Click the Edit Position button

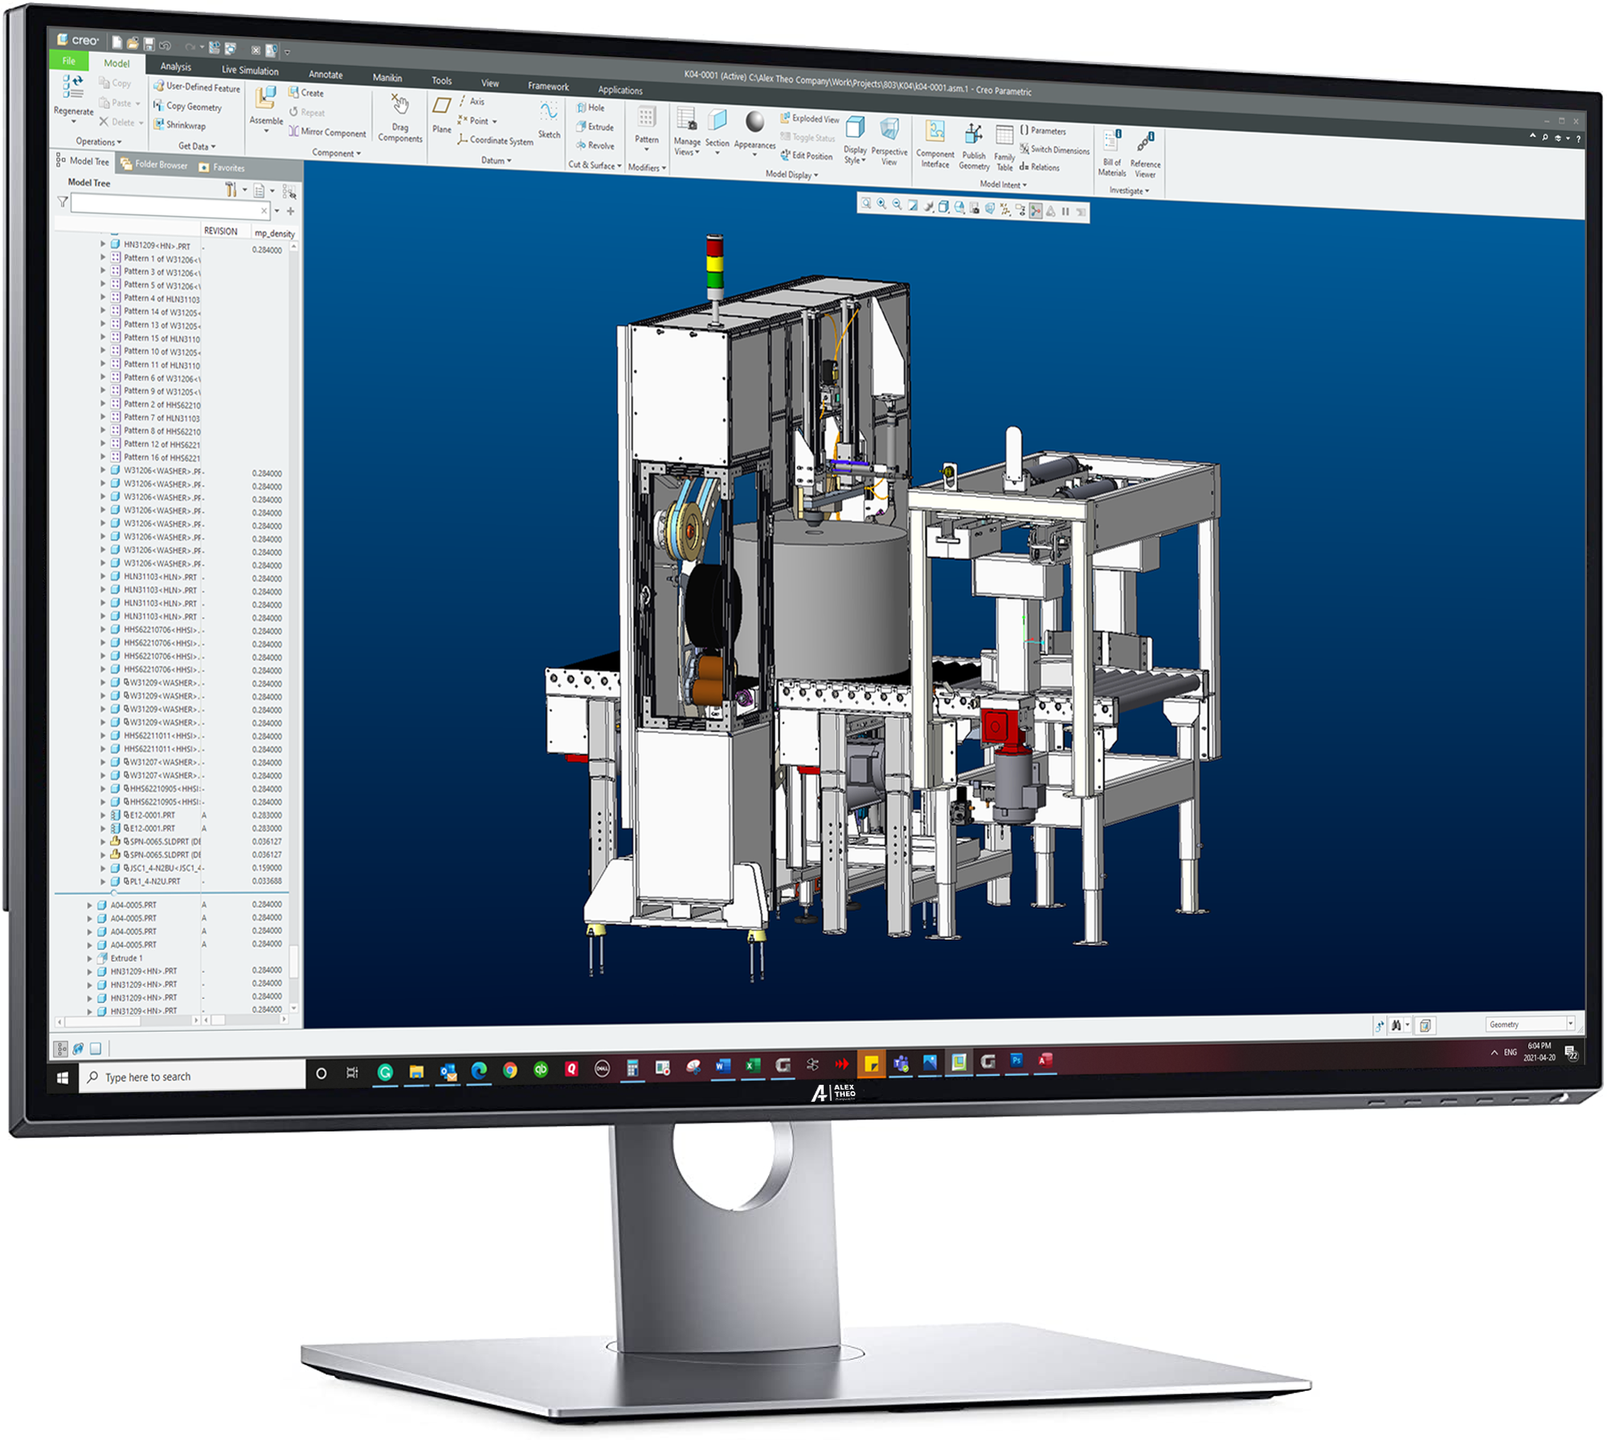tap(807, 156)
